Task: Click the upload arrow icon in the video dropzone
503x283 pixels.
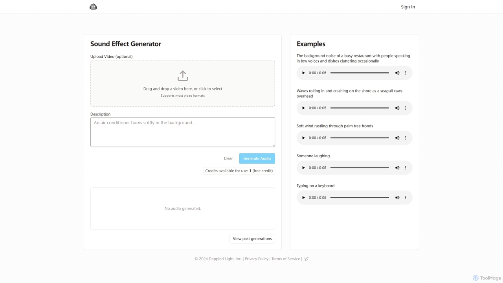Action: [x=183, y=75]
